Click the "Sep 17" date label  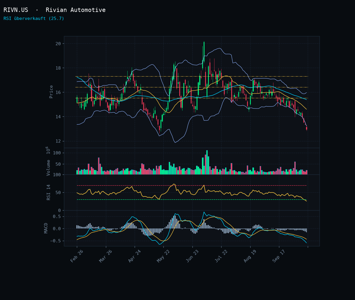279,256
